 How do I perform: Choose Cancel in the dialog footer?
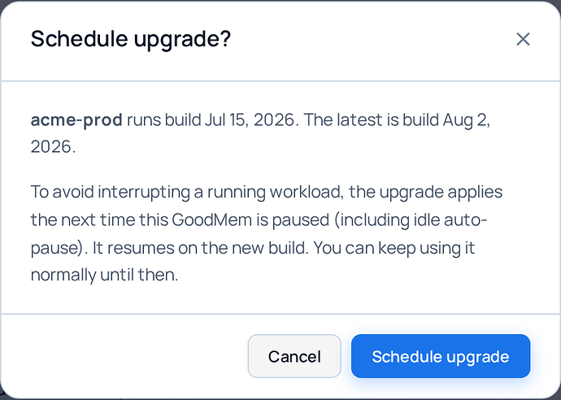pos(294,356)
